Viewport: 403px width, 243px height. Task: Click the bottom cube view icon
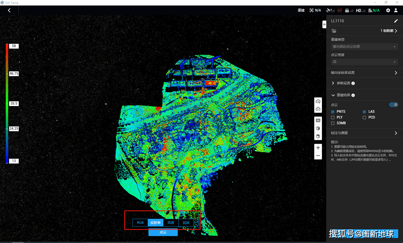(318, 136)
